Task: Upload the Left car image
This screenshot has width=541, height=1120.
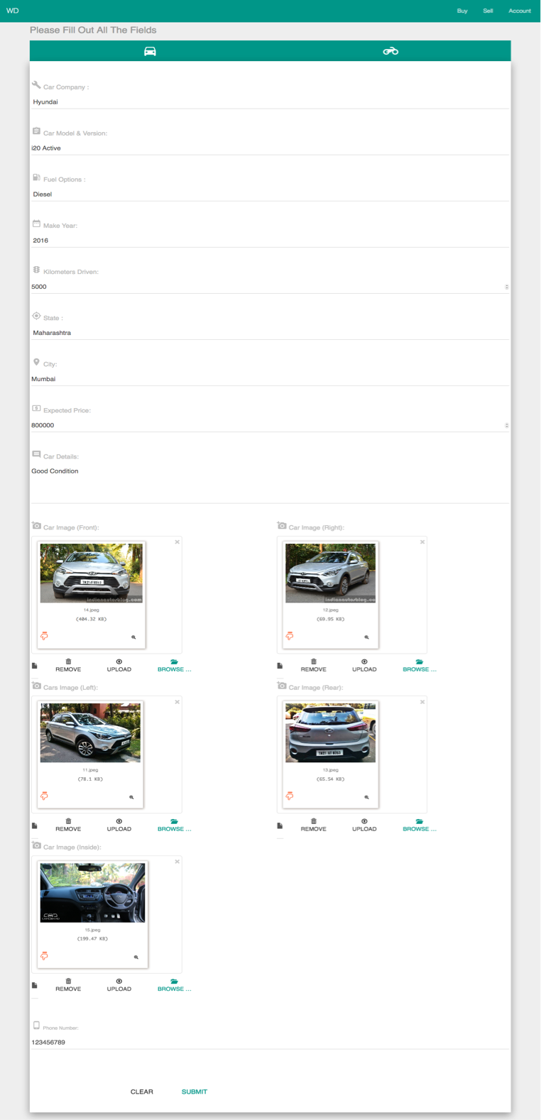Action: pyautogui.click(x=119, y=825)
